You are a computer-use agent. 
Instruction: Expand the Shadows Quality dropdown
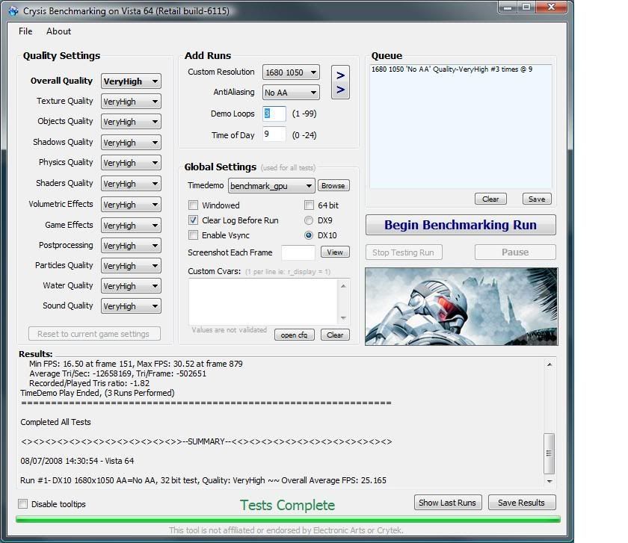coord(131,143)
